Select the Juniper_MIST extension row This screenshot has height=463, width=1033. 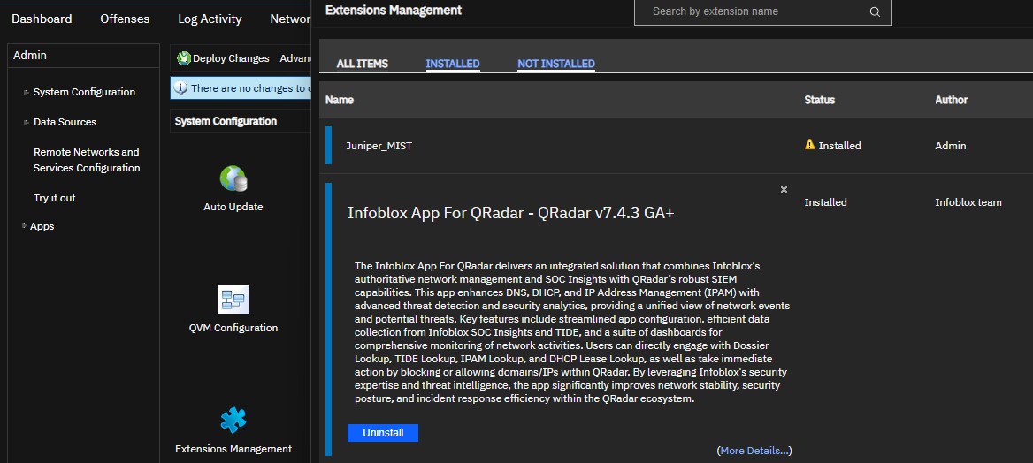pos(676,146)
